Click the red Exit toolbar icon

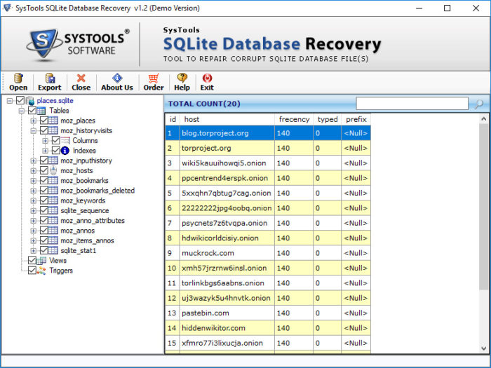pyautogui.click(x=207, y=78)
